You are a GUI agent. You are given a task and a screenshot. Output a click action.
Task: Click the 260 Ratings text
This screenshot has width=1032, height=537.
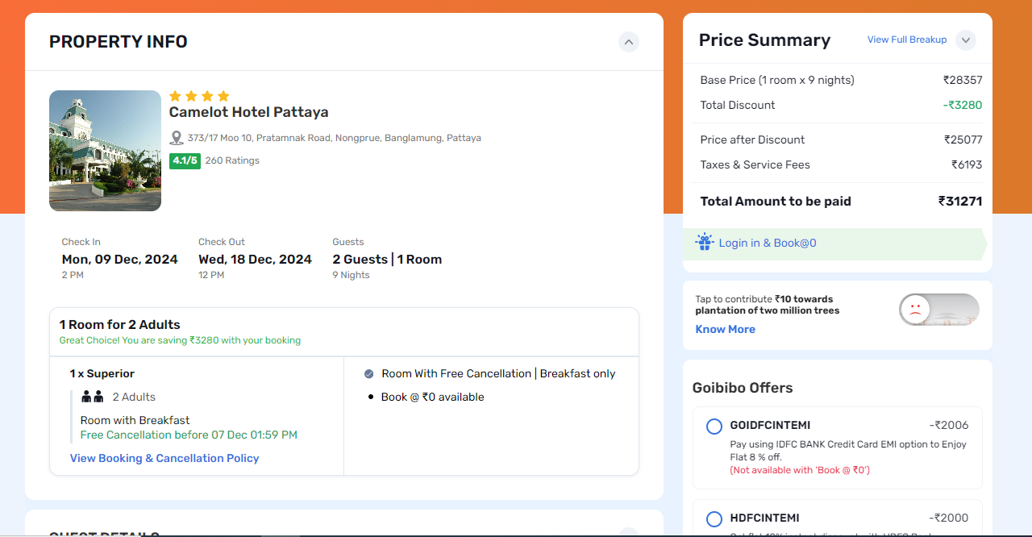232,160
